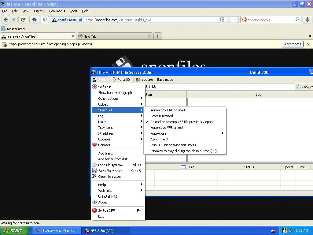Click the Windows start button

point(14,230)
